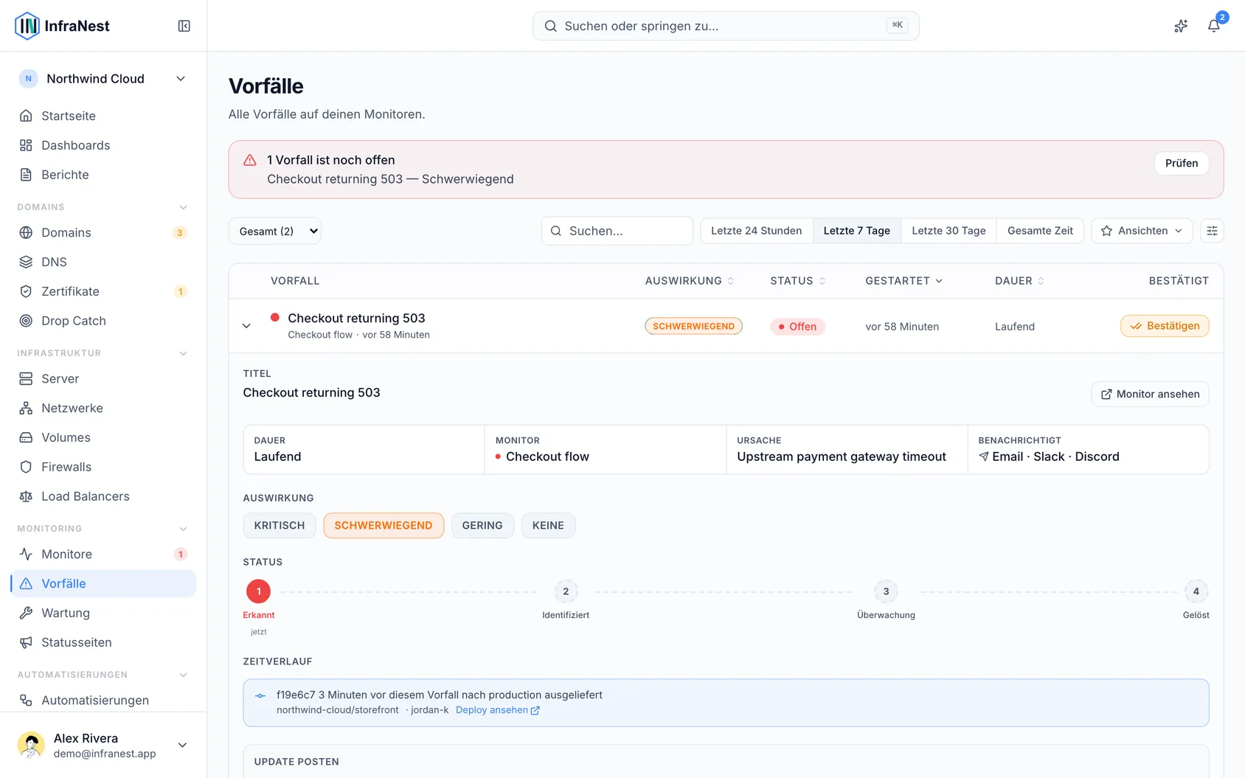Open the Gesamt (2) filter dropdown
This screenshot has width=1245, height=778.
pos(274,231)
